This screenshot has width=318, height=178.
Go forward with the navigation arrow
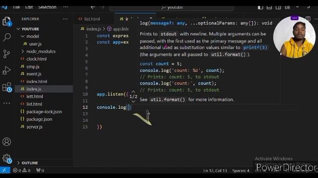coord(102,7)
